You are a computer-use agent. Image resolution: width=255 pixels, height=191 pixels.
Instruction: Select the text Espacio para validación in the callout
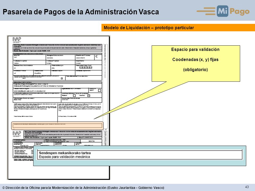[195, 50]
